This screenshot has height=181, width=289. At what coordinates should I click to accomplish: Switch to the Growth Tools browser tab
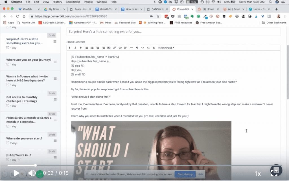point(106,9)
